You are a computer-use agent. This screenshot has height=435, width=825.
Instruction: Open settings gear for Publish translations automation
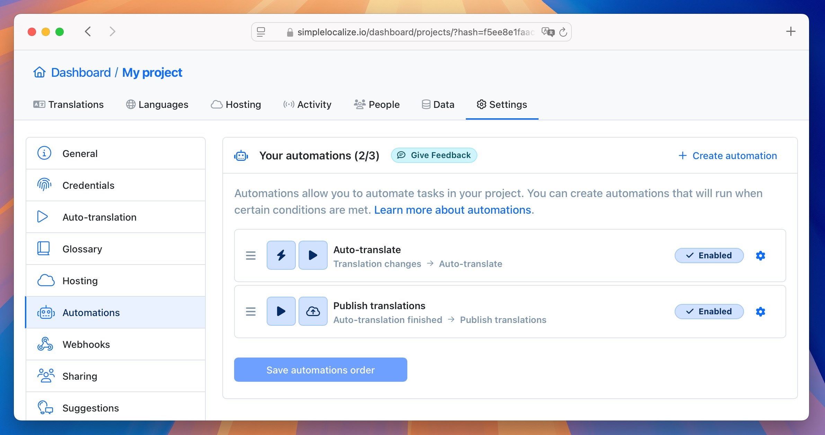pos(761,312)
